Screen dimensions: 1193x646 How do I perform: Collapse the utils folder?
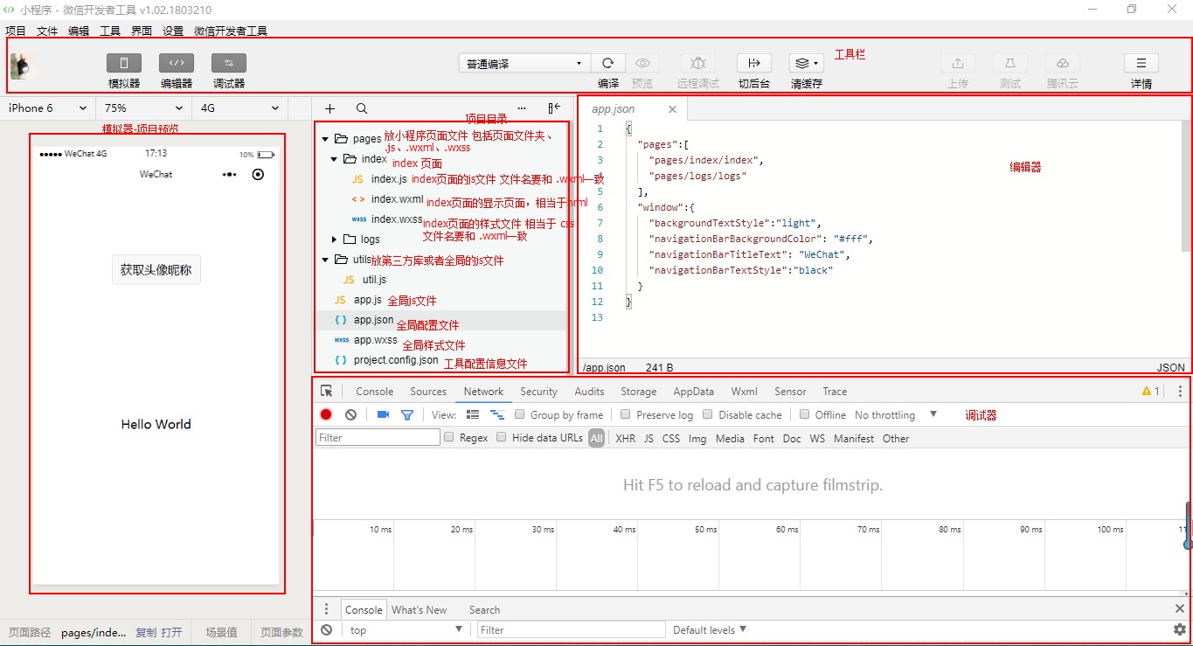coord(325,260)
